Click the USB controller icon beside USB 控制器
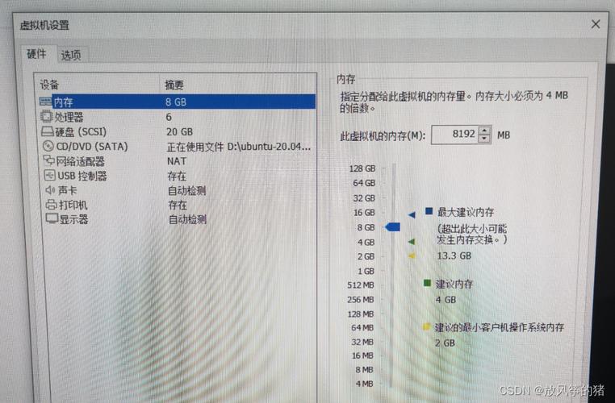Image resolution: width=615 pixels, height=403 pixels. click(x=49, y=175)
